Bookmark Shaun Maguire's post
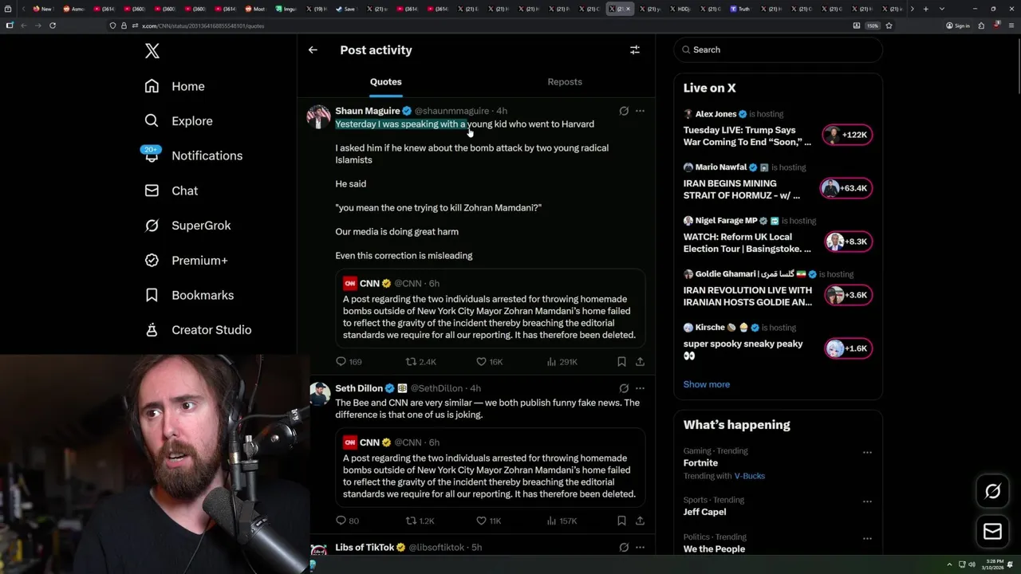Viewport: 1021px width, 574px height. (621, 362)
